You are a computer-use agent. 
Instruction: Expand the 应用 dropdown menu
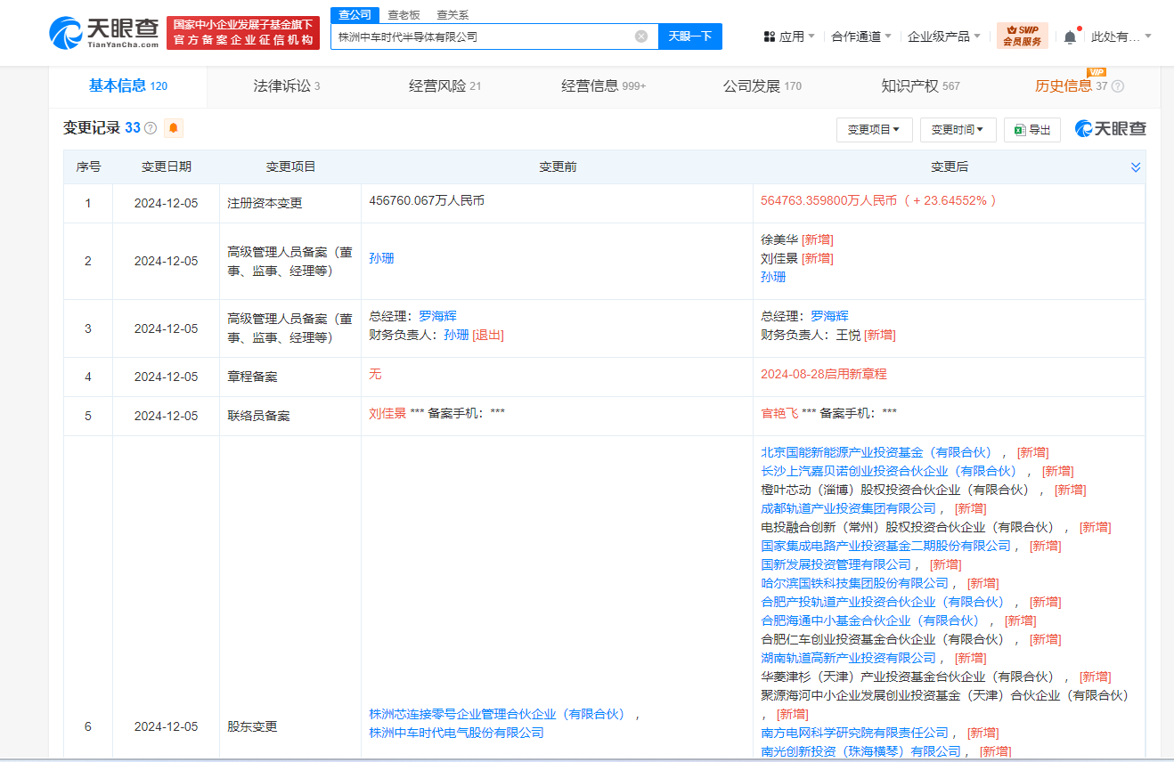(790, 36)
